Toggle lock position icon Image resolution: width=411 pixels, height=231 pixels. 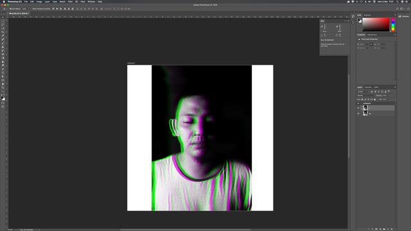368,99
